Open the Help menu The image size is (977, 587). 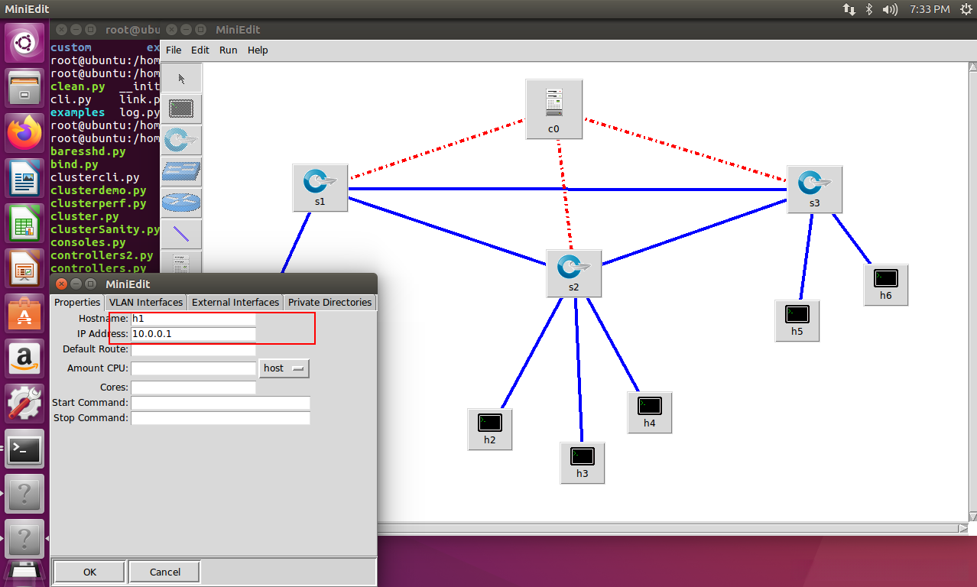click(258, 50)
